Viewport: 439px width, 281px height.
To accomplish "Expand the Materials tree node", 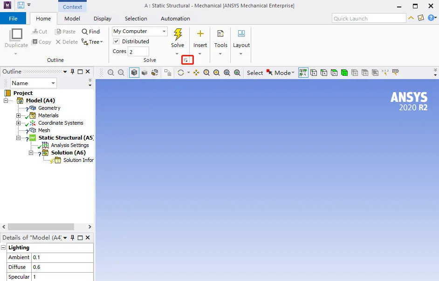I will coord(19,115).
